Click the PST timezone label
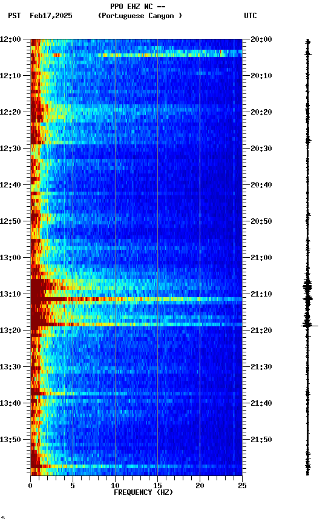Screen dimensions: 334x524 click(15, 16)
